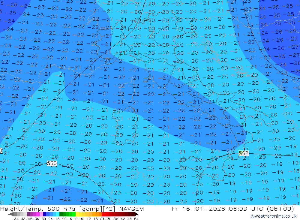Click the 12 legend scale value
Viewport: 300px width, 220px height.
pyautogui.click(x=89, y=219)
